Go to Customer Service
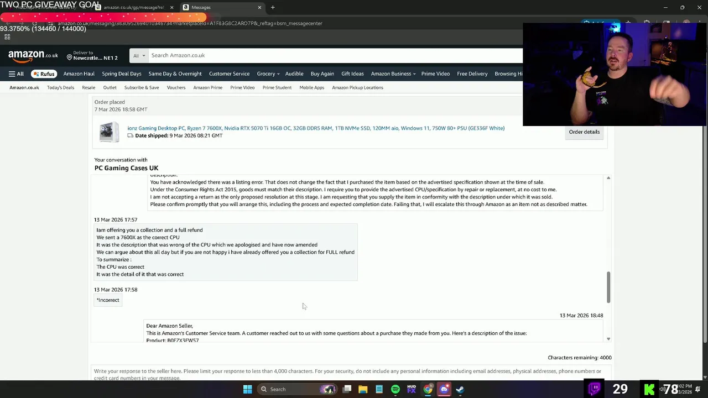 229,74
